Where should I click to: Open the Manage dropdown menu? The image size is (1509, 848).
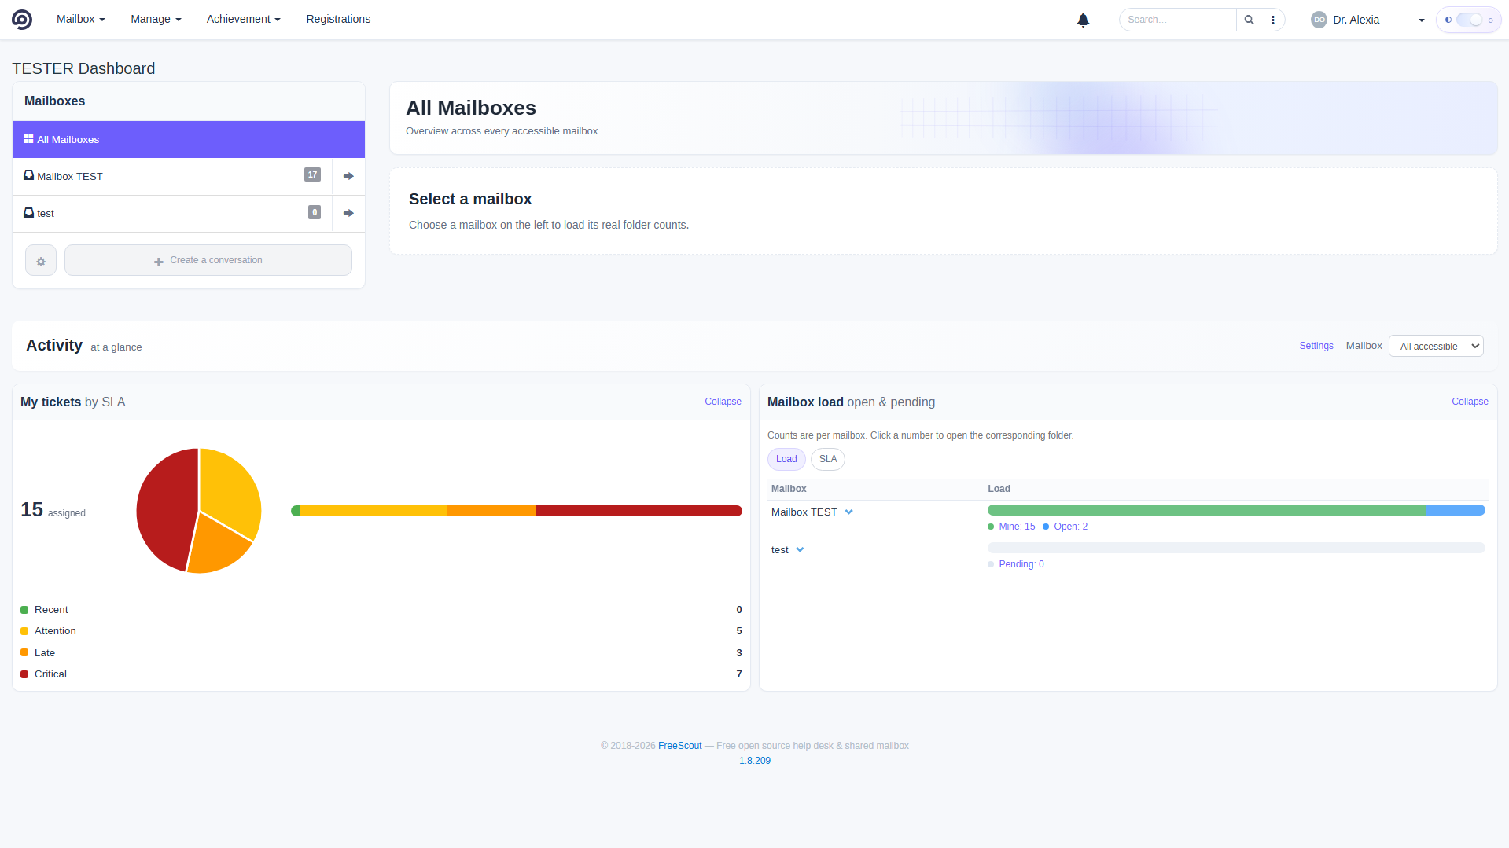click(156, 19)
